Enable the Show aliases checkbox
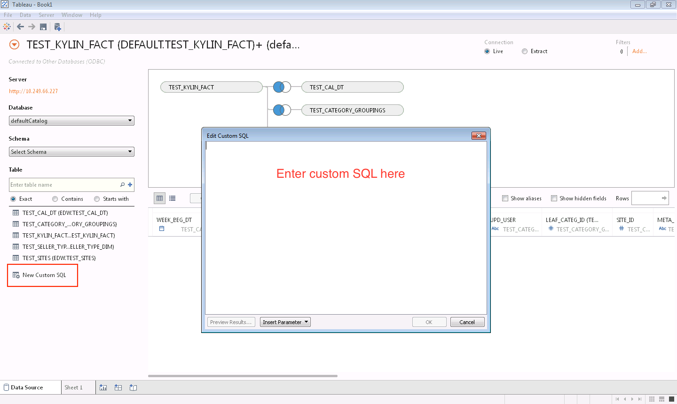The width and height of the screenshot is (677, 404). pos(505,198)
